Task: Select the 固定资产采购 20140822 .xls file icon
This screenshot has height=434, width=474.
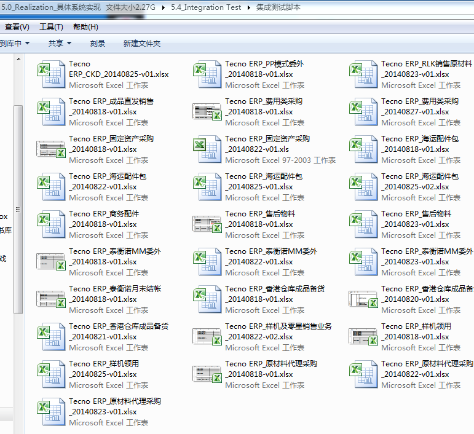Action: (207, 149)
